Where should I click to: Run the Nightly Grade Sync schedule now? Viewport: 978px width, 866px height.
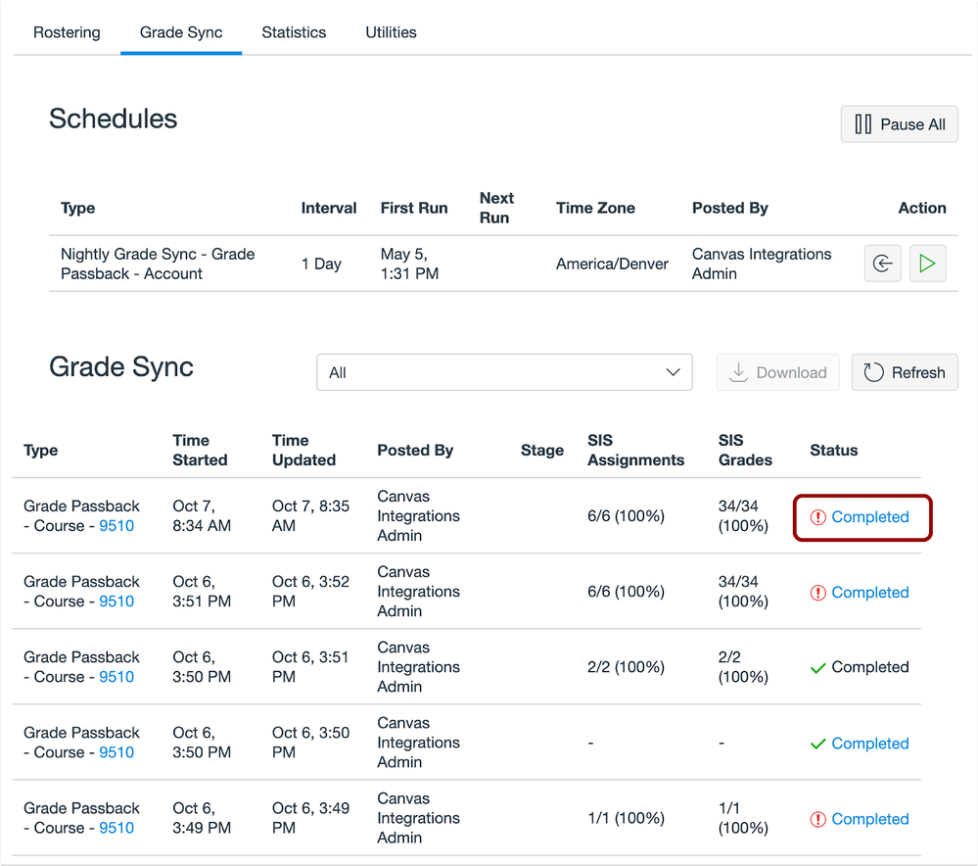point(927,264)
